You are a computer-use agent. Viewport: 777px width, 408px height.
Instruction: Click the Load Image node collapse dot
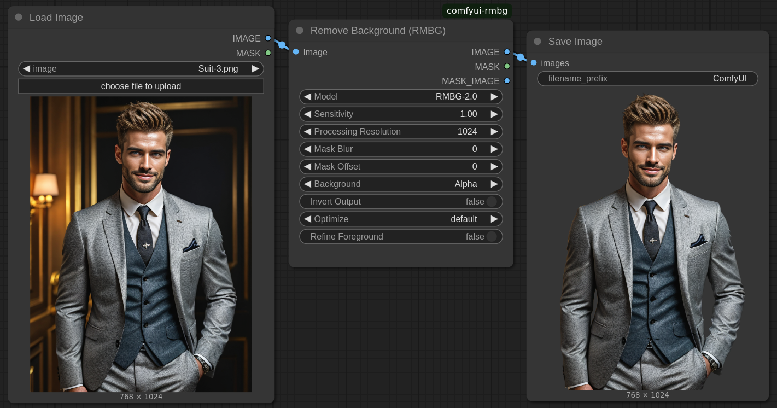coord(19,17)
